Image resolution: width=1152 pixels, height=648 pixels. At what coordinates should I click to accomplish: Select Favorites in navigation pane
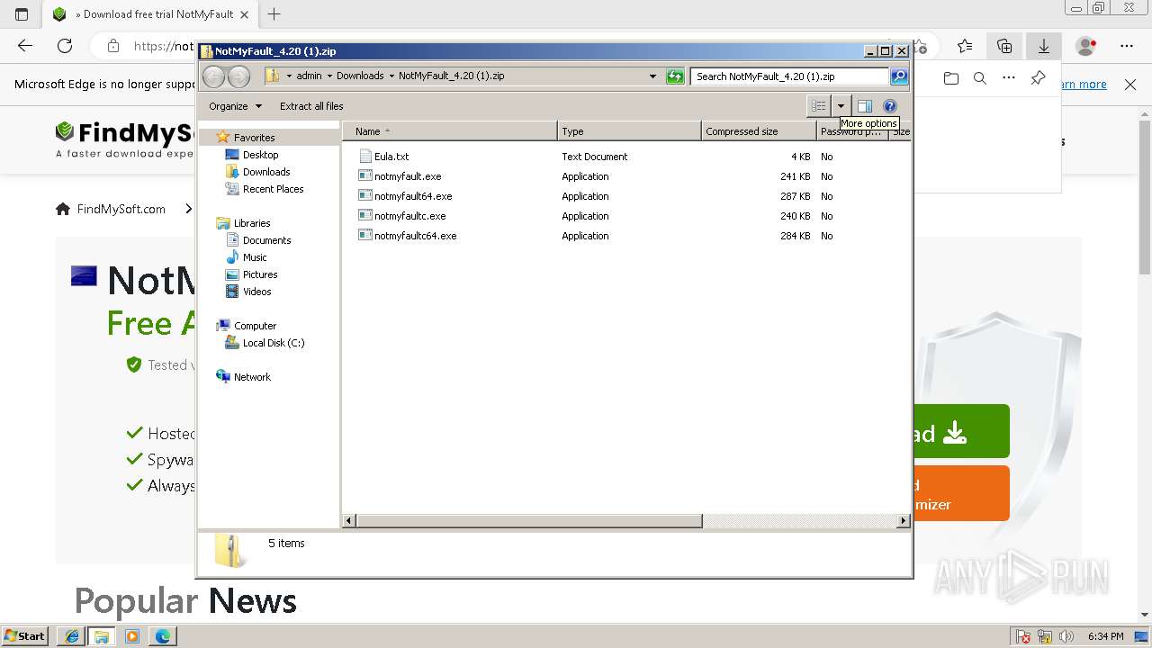(x=254, y=138)
